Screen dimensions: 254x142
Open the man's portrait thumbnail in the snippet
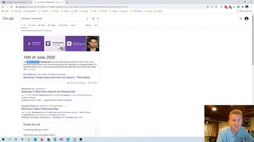click(93, 44)
